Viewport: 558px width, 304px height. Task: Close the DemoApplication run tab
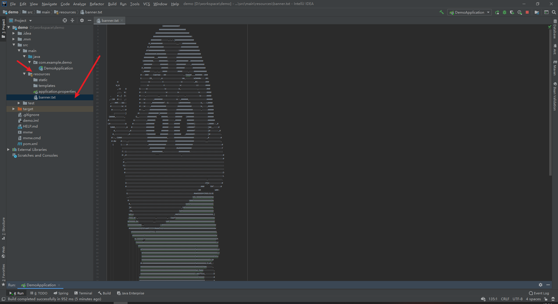click(59, 285)
